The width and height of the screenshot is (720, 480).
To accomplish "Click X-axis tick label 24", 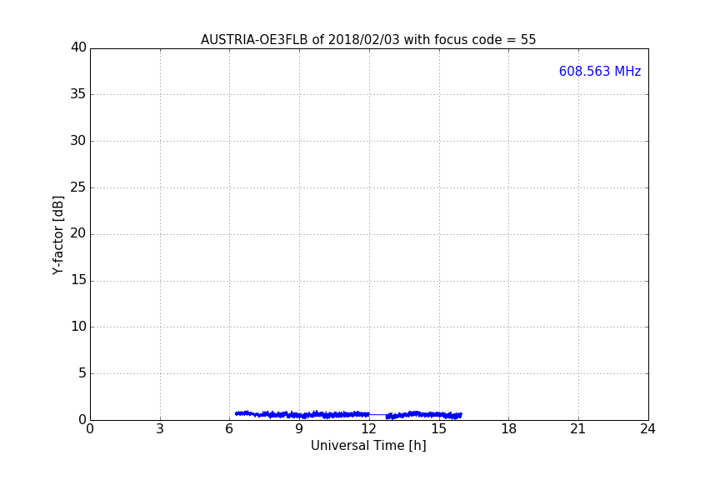I will (x=647, y=429).
